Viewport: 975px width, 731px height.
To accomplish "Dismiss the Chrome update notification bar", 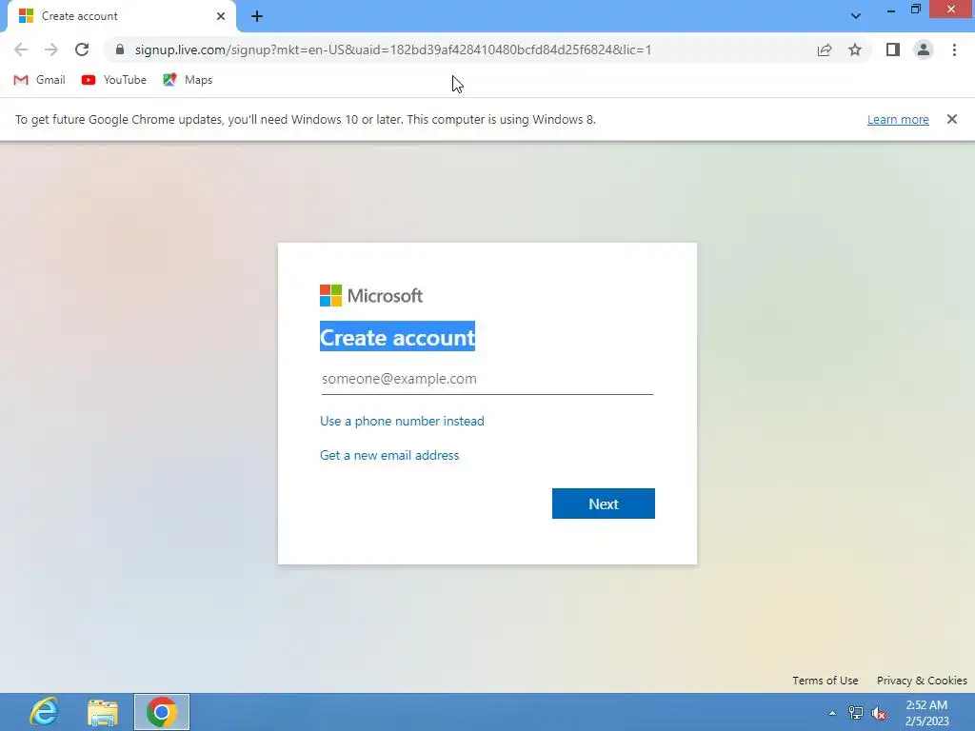I will pyautogui.click(x=951, y=119).
